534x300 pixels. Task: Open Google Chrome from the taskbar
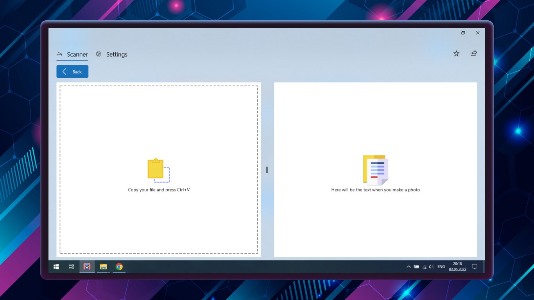pyautogui.click(x=119, y=267)
